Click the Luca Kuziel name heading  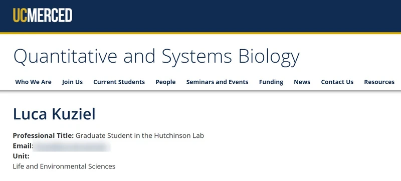tap(54, 114)
